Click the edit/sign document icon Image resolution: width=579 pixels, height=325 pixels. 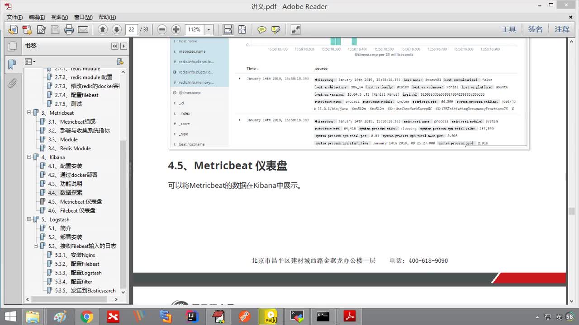coord(41,30)
